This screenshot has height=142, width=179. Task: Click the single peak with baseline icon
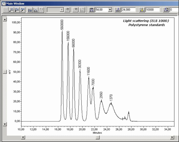(x=36, y=10)
